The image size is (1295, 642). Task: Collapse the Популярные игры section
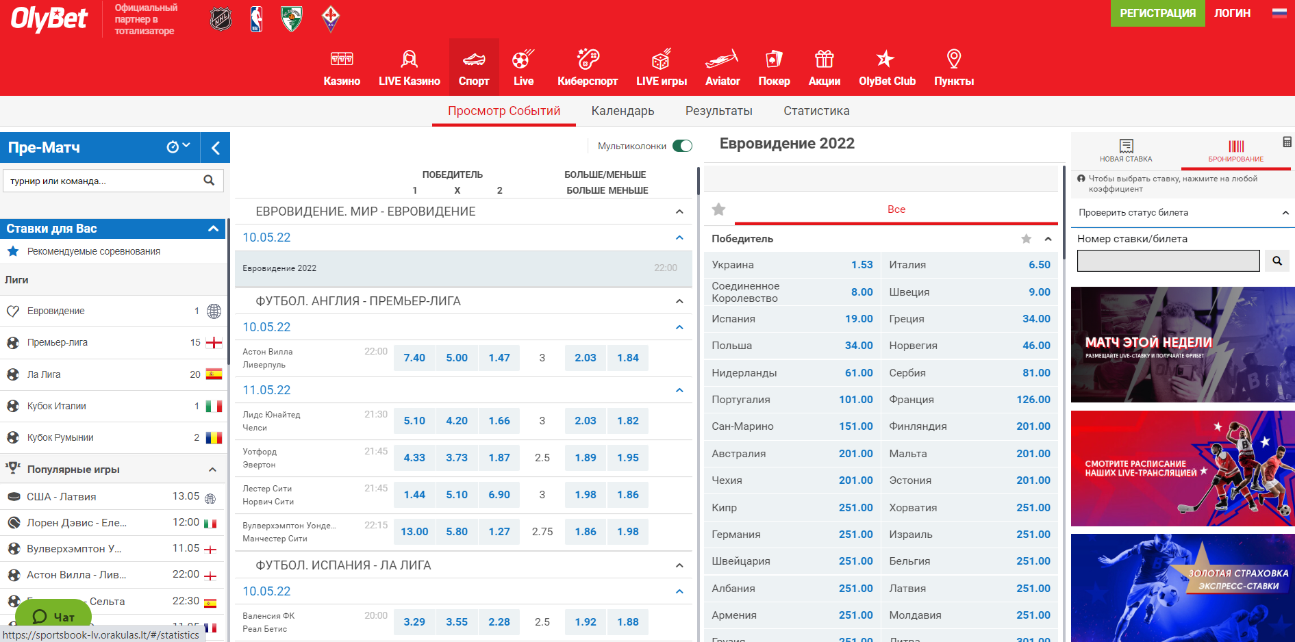pos(212,470)
